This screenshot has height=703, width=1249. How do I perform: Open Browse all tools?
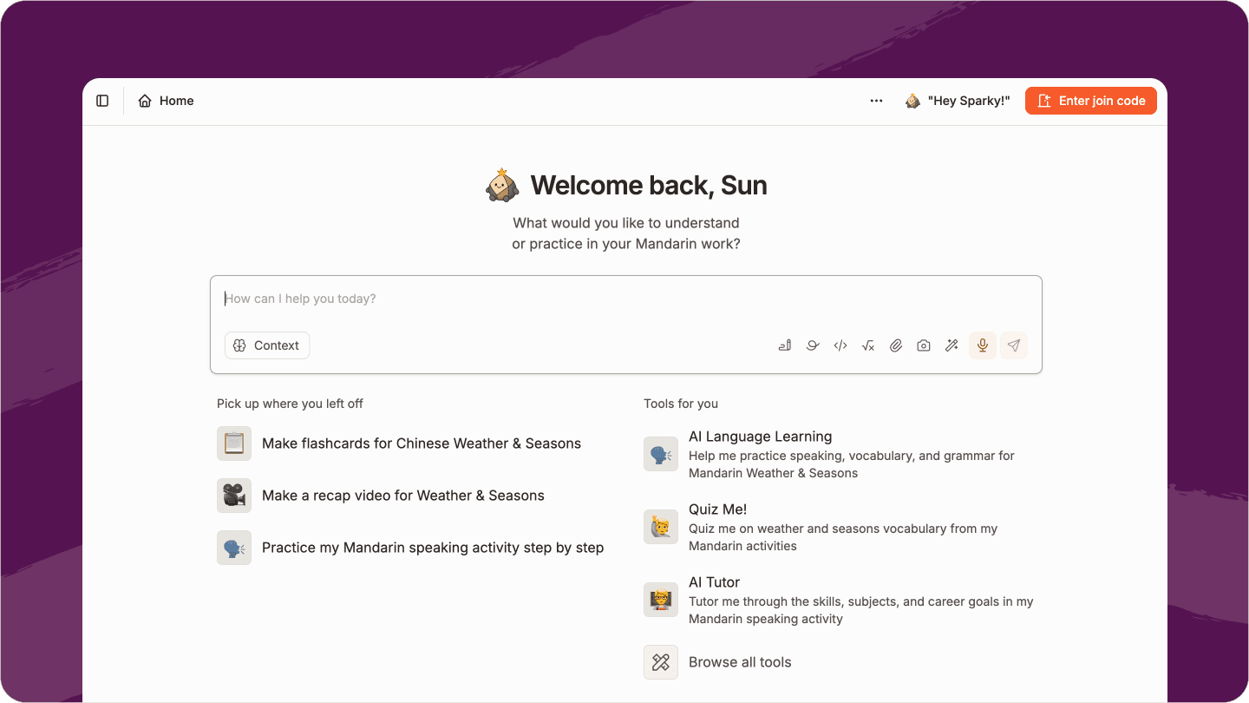[x=740, y=662]
